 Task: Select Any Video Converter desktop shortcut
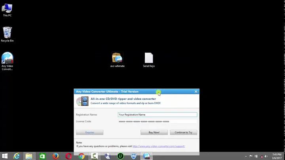pos(7,61)
